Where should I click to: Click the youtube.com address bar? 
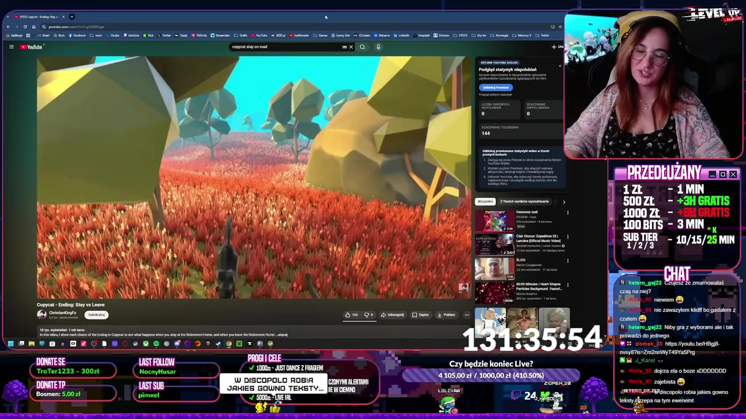(291, 27)
